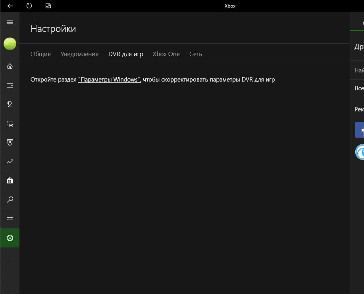Switch to the Уведомления tab
364x294 pixels.
79,54
